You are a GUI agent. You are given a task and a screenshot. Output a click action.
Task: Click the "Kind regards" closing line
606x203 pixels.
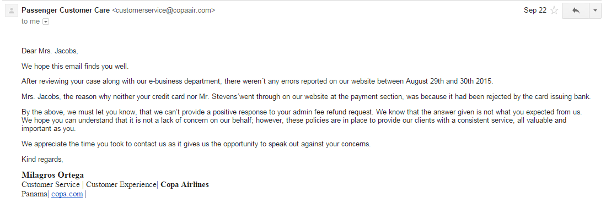tap(42, 159)
